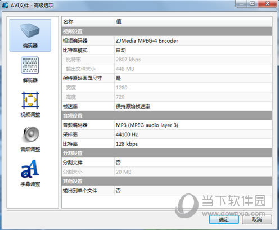Change audio bitrate value 128 kbps
The width and height of the screenshot is (279, 230).
point(127,144)
